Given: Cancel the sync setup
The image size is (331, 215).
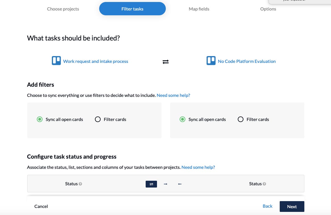Looking at the screenshot, I should tap(41, 206).
